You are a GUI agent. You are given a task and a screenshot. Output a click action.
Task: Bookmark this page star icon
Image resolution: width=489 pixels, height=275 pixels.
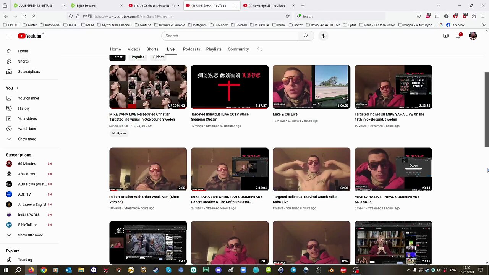coord(288,16)
